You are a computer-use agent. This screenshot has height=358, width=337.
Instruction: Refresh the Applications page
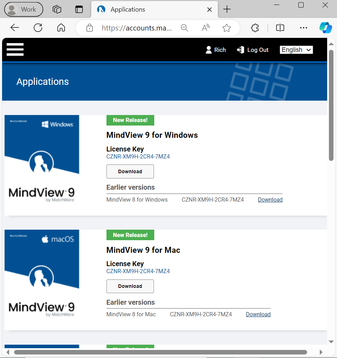(x=38, y=27)
